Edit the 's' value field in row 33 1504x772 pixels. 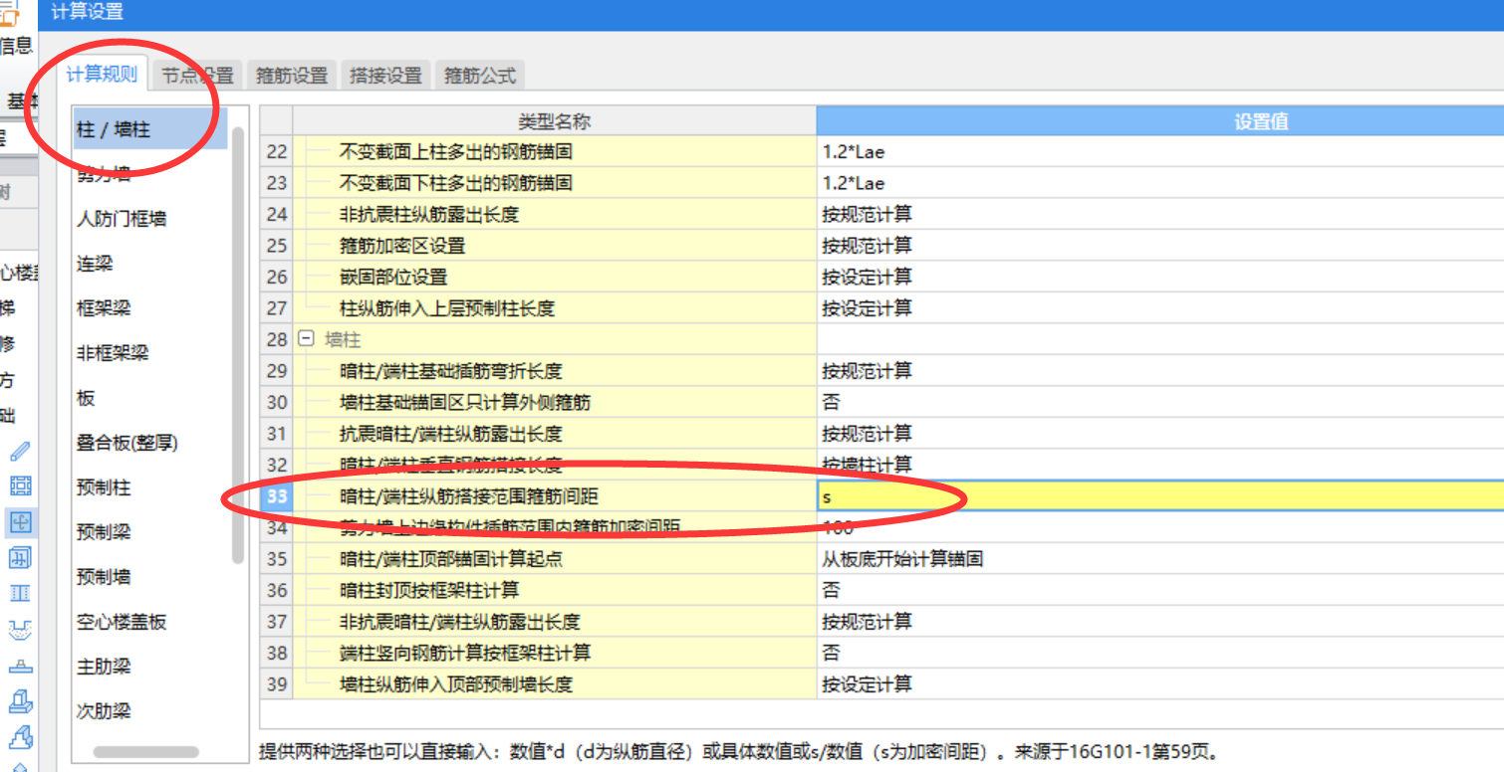[1160, 496]
